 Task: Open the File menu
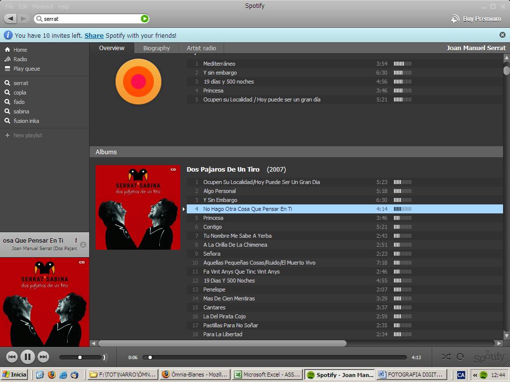(9, 6)
